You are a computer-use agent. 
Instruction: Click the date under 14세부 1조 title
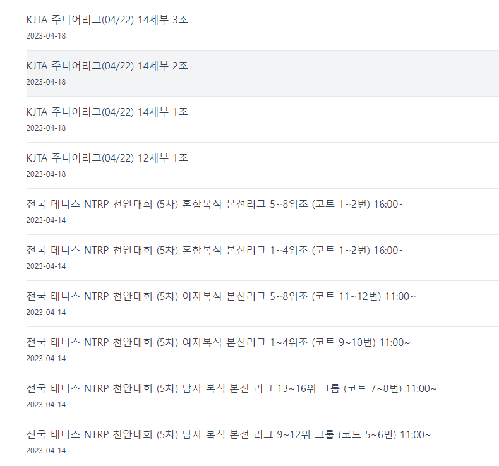(46, 128)
